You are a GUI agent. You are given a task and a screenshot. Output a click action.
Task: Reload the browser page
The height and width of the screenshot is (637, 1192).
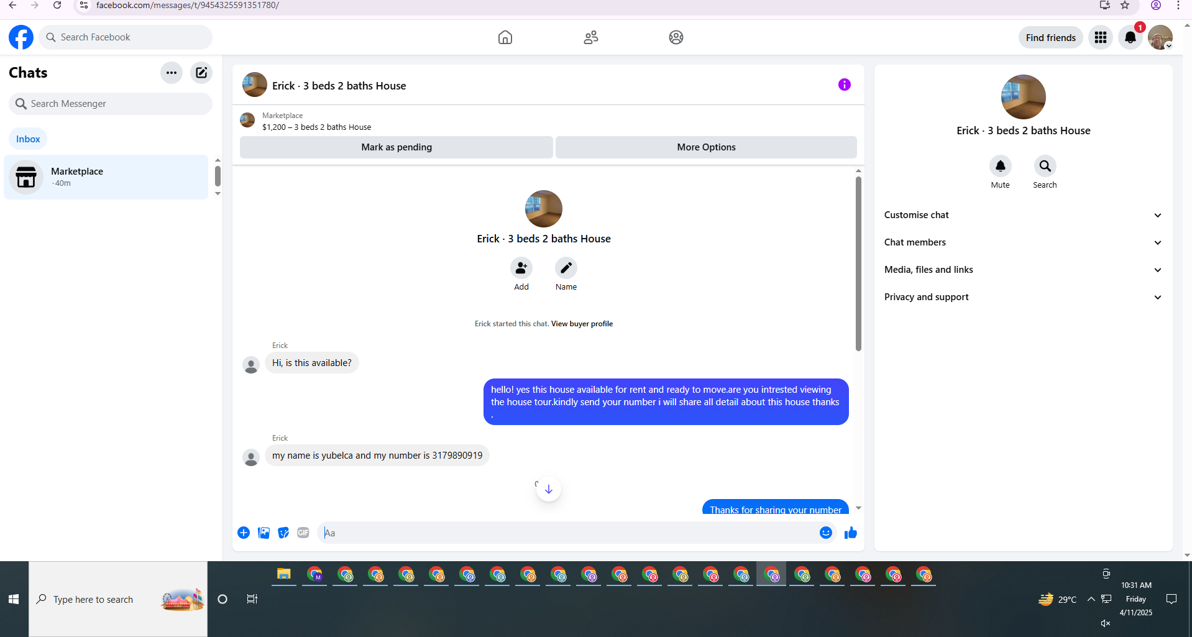(57, 6)
